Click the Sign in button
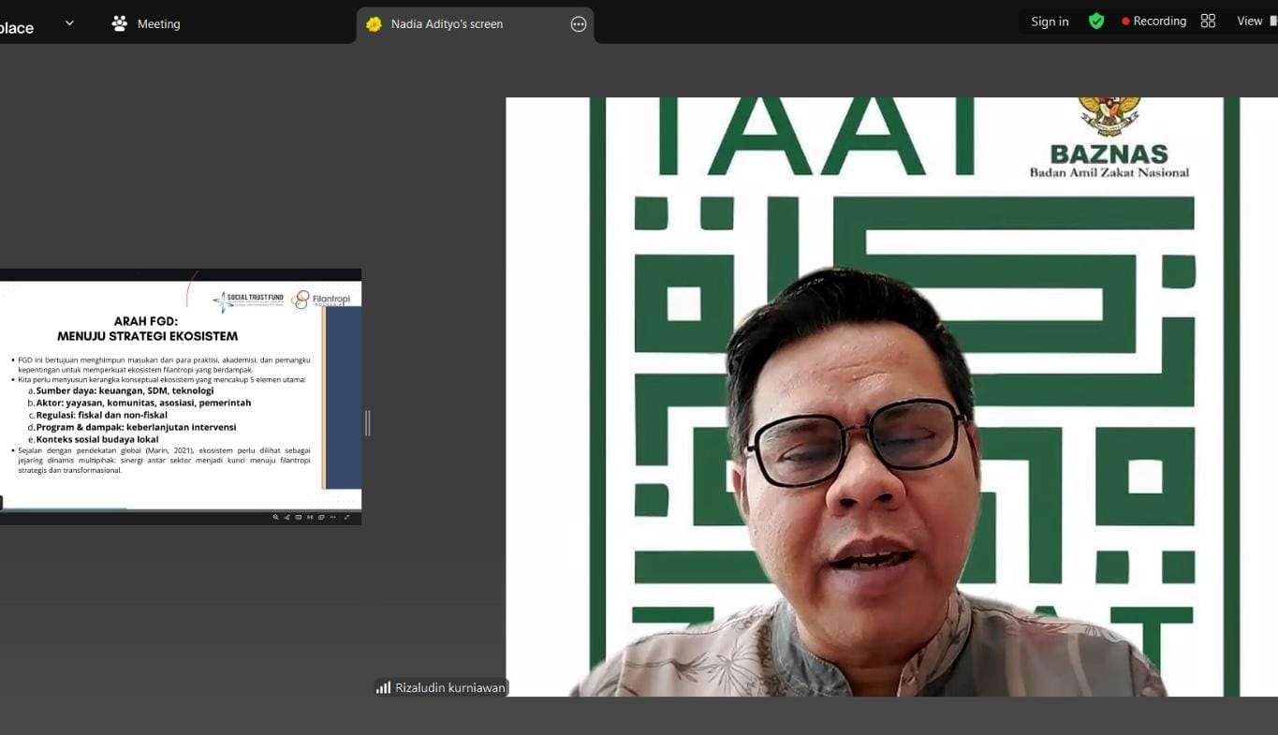Image resolution: width=1278 pixels, height=735 pixels. point(1050,22)
